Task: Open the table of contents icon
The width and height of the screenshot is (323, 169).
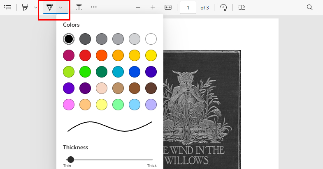Action: coord(8,7)
